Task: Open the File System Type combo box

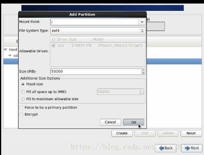Action: click(98, 31)
